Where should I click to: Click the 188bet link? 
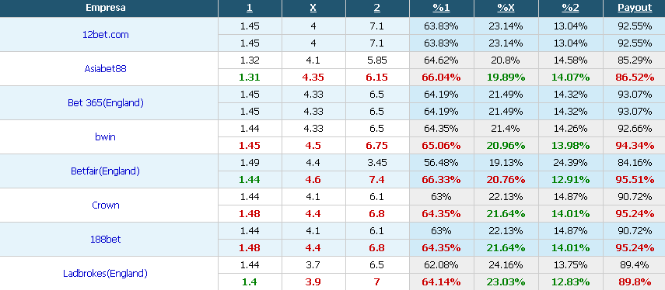click(x=106, y=240)
